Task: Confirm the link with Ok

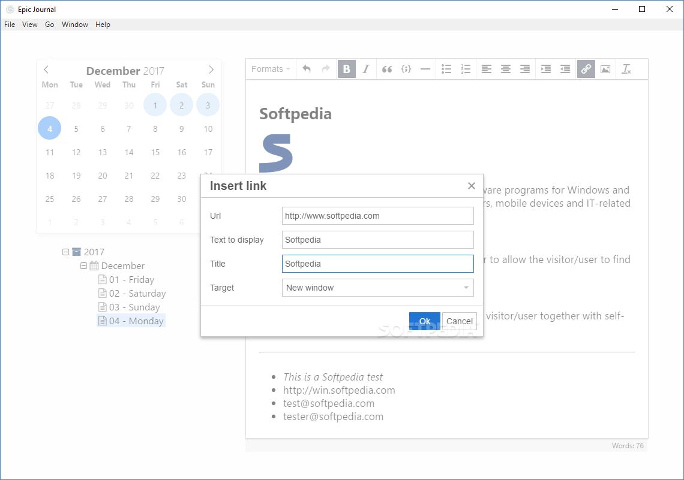Action: click(424, 321)
